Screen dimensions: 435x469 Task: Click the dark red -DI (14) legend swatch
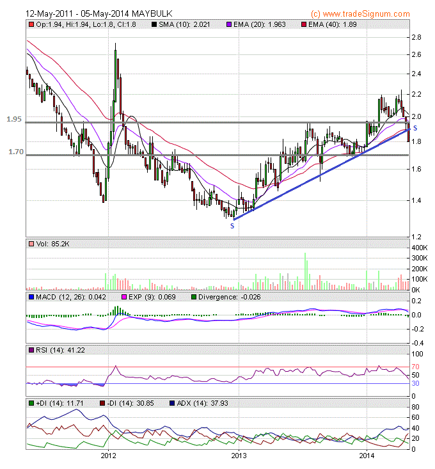[102, 404]
